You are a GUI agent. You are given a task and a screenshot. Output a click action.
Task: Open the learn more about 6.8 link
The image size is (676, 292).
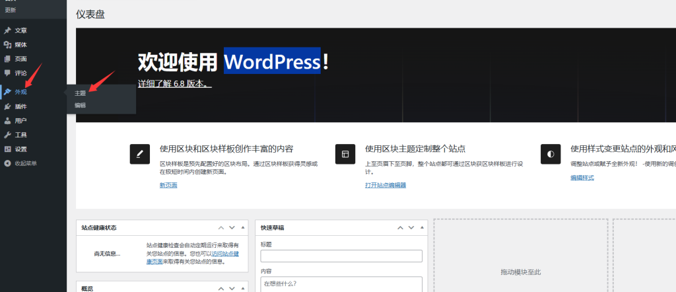174,84
